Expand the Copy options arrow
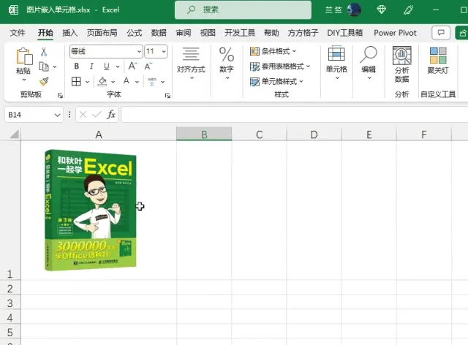This screenshot has height=345, width=468. point(55,67)
